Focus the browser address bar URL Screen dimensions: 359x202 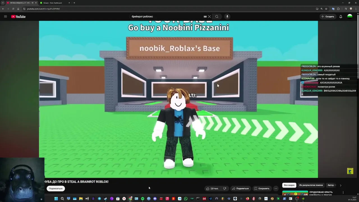coord(43,9)
